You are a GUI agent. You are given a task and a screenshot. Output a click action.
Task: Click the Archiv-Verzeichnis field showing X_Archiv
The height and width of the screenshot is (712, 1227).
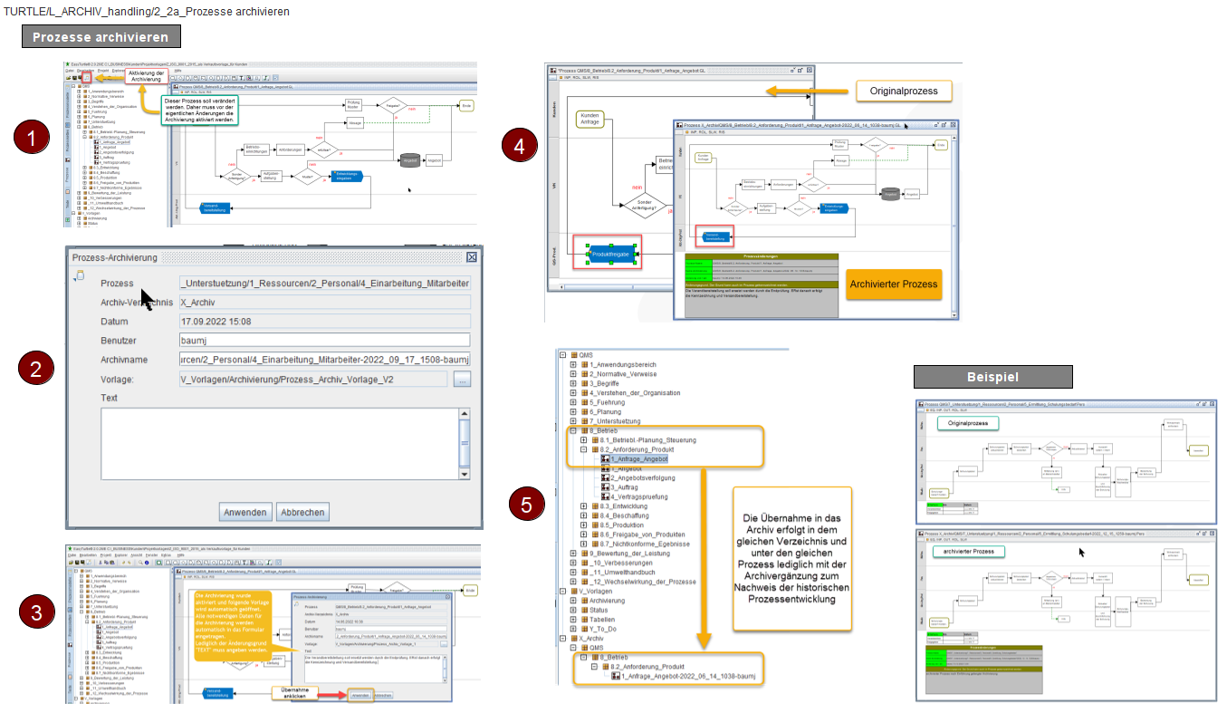click(325, 303)
